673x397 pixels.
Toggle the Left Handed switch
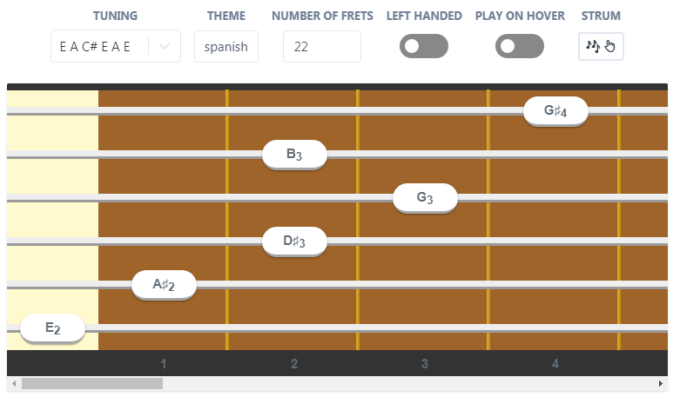pyautogui.click(x=423, y=46)
